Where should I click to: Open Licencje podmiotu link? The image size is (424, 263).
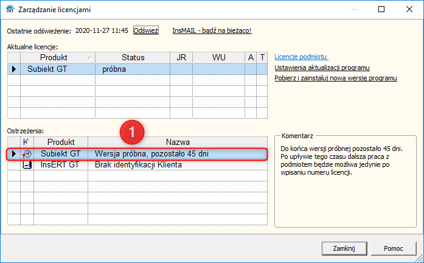301,57
